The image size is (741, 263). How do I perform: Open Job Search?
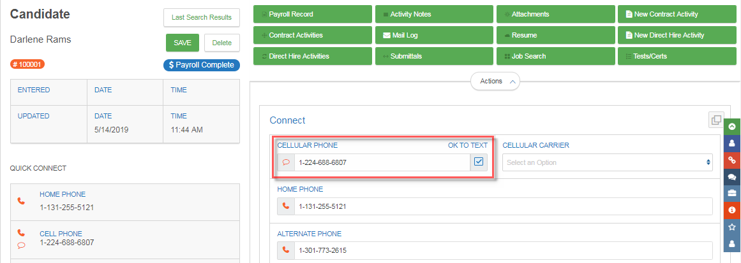[556, 56]
